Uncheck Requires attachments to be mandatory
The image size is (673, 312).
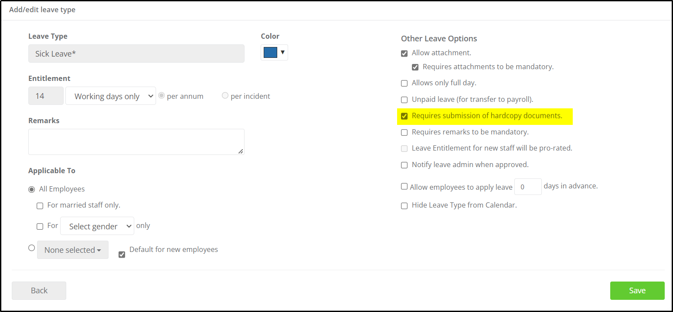[x=415, y=67]
